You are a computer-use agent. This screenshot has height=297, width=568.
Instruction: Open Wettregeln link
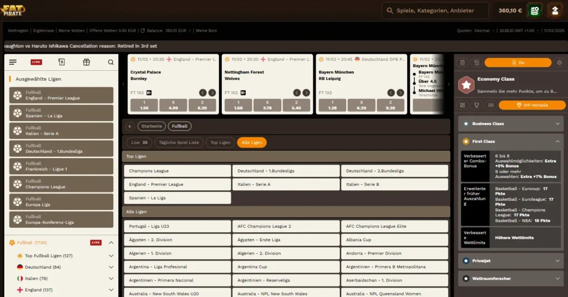18,31
